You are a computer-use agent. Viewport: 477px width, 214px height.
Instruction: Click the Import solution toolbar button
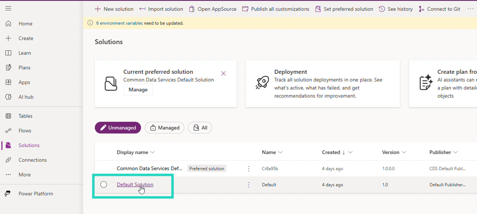pyautogui.click(x=161, y=9)
